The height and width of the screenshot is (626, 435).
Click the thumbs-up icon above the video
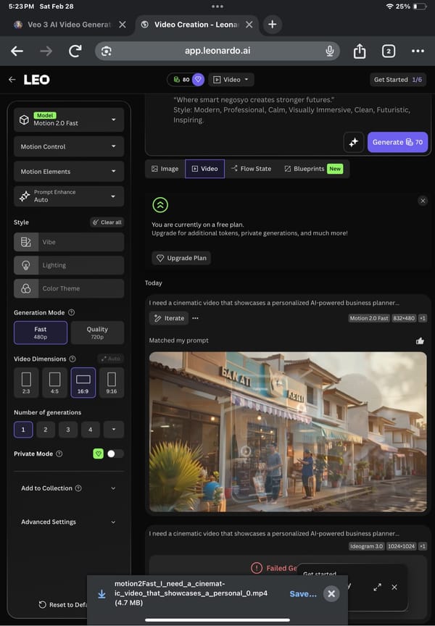tap(420, 341)
